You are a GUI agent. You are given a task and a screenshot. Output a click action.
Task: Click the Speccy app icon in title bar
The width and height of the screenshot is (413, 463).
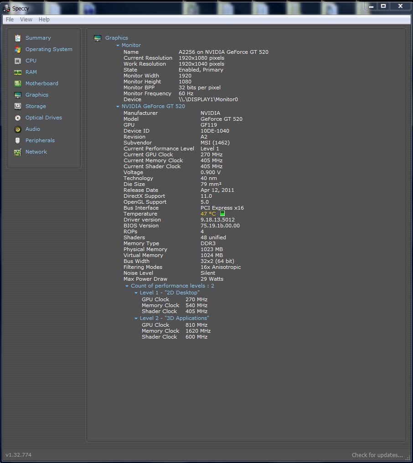(6, 9)
